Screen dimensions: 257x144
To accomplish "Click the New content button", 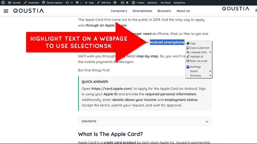I will (89, 3).
